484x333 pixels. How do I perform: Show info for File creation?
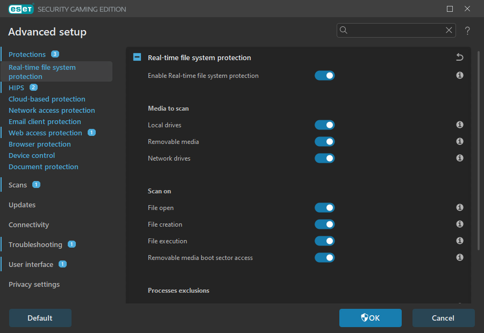click(x=460, y=224)
